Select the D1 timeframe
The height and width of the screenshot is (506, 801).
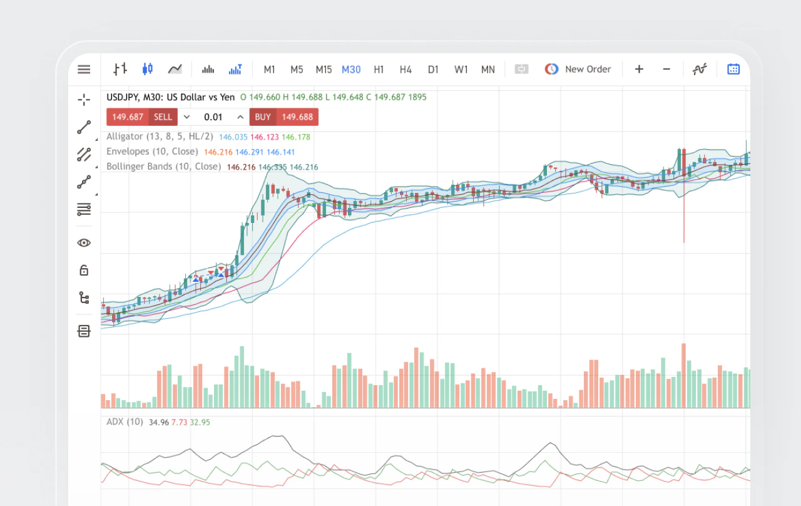[433, 70]
